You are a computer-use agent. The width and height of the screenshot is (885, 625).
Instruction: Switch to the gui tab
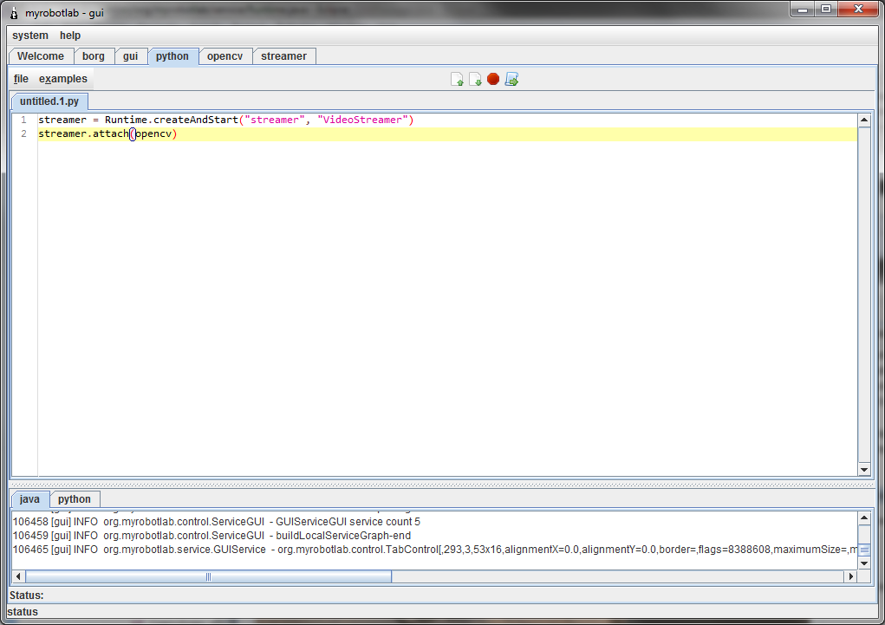130,55
